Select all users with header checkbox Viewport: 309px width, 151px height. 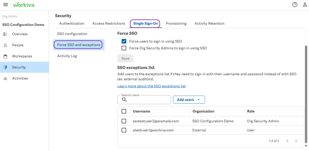coord(124,111)
